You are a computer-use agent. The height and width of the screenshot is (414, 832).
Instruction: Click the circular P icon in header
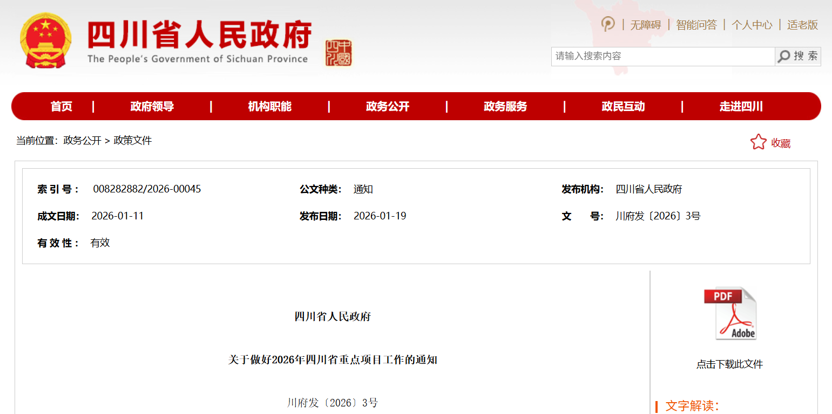click(608, 24)
